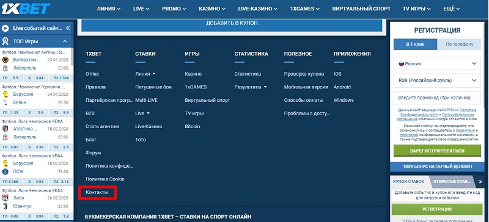Screen dimensions: 489x222
Task: Collapse the ТОП Игры section
Action: pyautogui.click(x=65, y=41)
